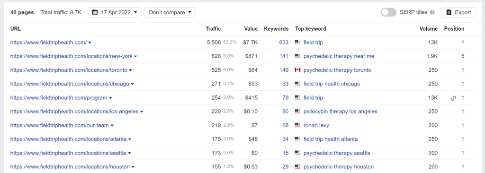Click the SERP titles help question icon

(432, 12)
